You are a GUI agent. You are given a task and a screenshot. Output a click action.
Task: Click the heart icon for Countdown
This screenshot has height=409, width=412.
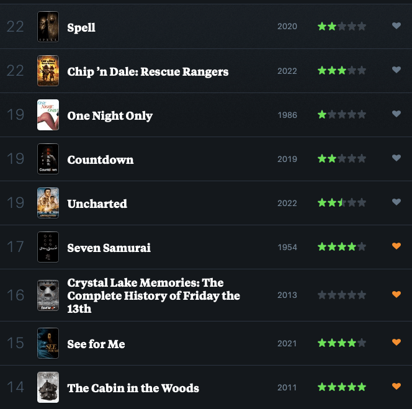[x=396, y=158]
